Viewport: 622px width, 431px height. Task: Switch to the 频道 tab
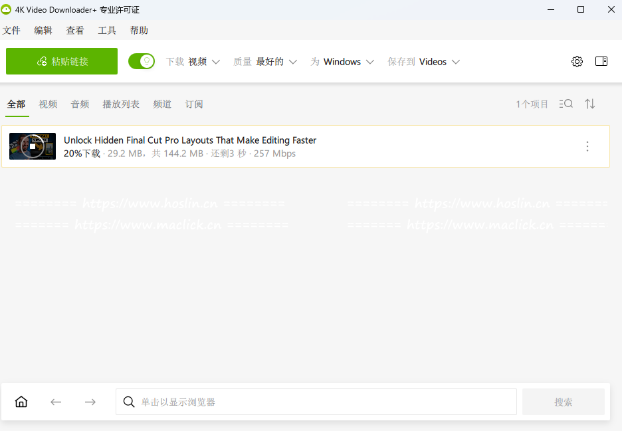pos(162,104)
